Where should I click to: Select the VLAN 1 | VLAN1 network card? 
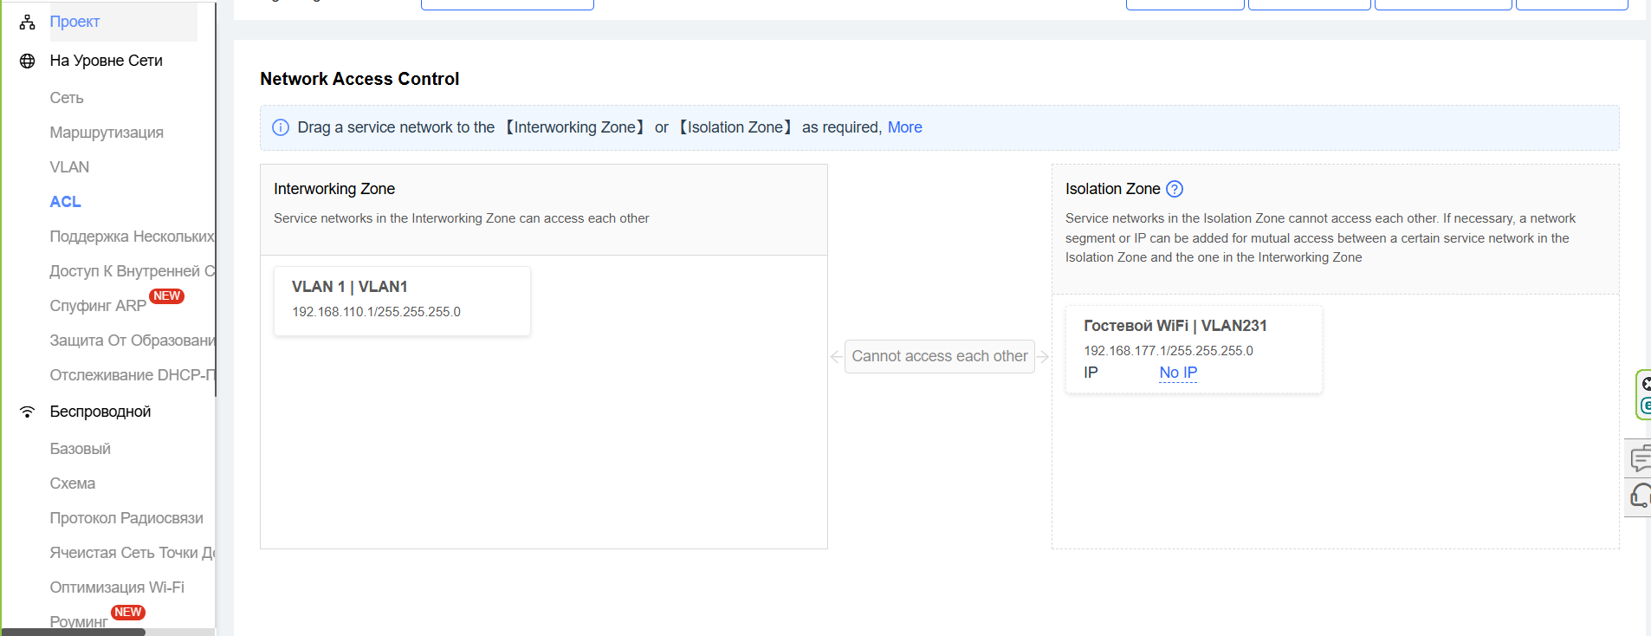402,300
